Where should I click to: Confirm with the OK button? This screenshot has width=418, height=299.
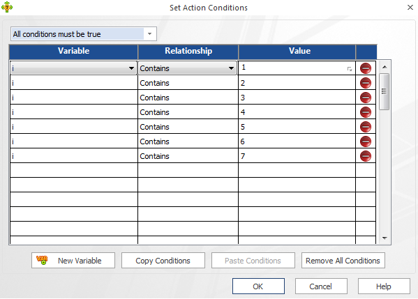(258, 286)
